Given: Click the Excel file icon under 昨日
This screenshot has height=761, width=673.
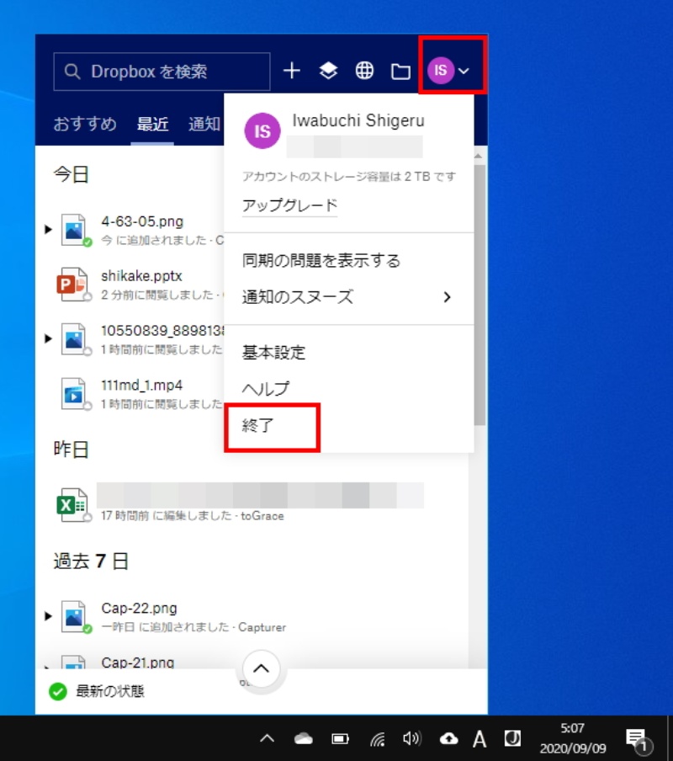Looking at the screenshot, I should (x=73, y=505).
